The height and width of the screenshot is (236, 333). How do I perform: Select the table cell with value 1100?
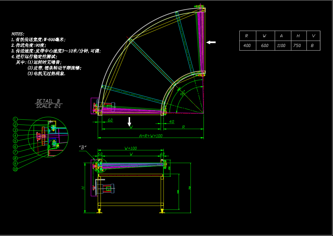(x=281, y=46)
